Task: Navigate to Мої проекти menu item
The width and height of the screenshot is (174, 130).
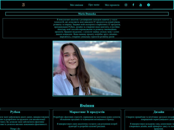Action: coord(112,5)
